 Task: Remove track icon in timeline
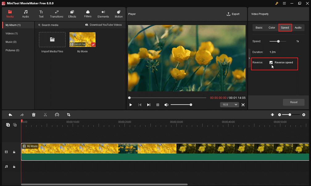(x=15, y=125)
